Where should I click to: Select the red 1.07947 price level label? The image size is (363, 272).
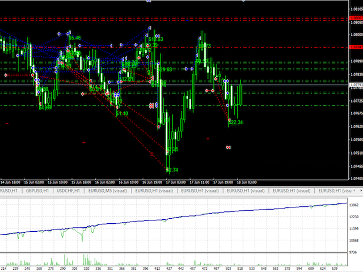tap(356, 47)
